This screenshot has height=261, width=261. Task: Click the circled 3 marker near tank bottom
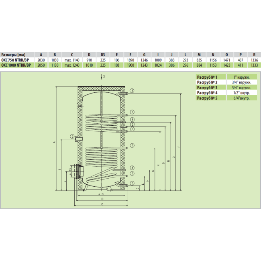[x=131, y=183]
